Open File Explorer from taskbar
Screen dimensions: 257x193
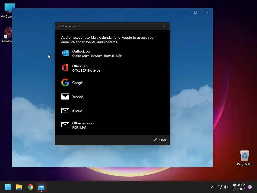pos(19,187)
